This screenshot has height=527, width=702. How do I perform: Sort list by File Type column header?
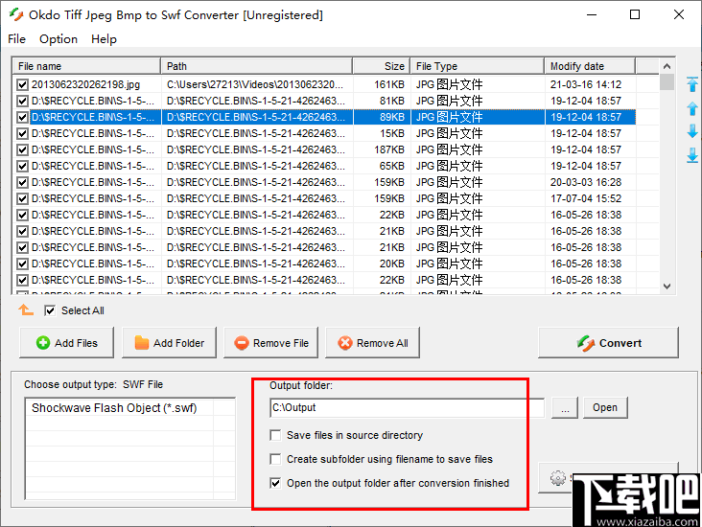pos(478,66)
